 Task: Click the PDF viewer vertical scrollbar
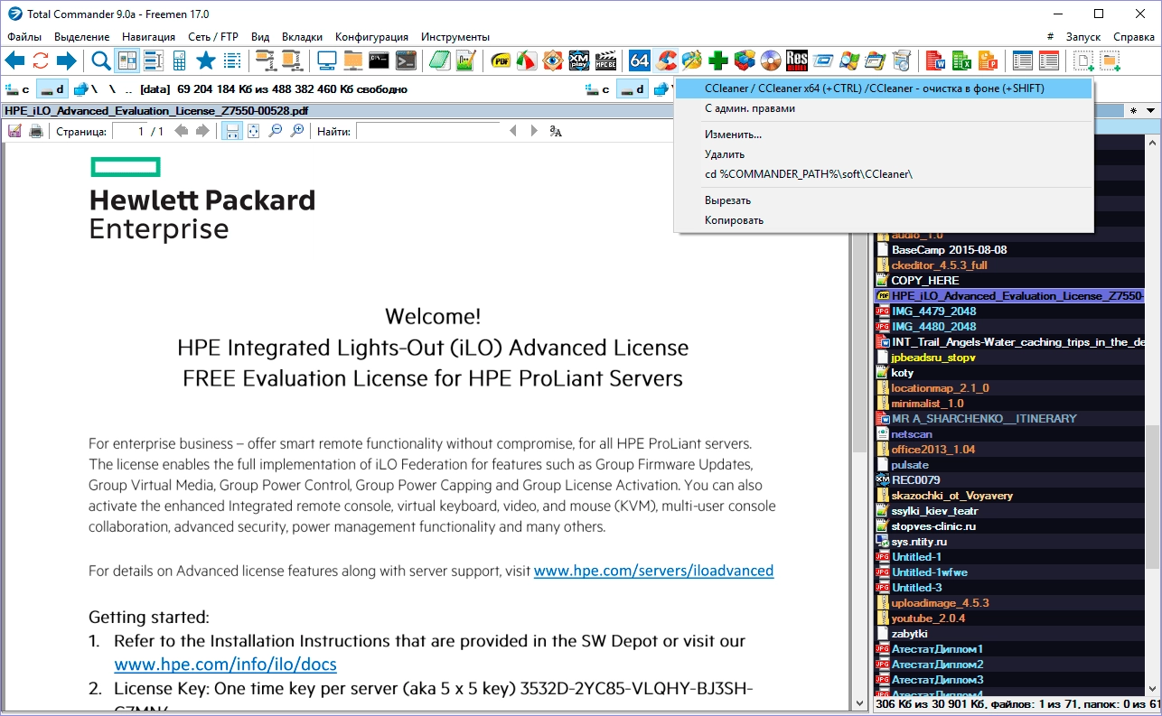tap(859, 424)
